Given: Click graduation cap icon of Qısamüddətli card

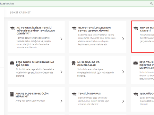Looking at the screenshot, I should tap(136, 94).
